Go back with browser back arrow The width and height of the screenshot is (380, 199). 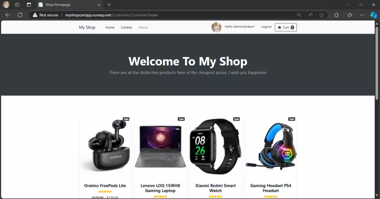coord(8,15)
